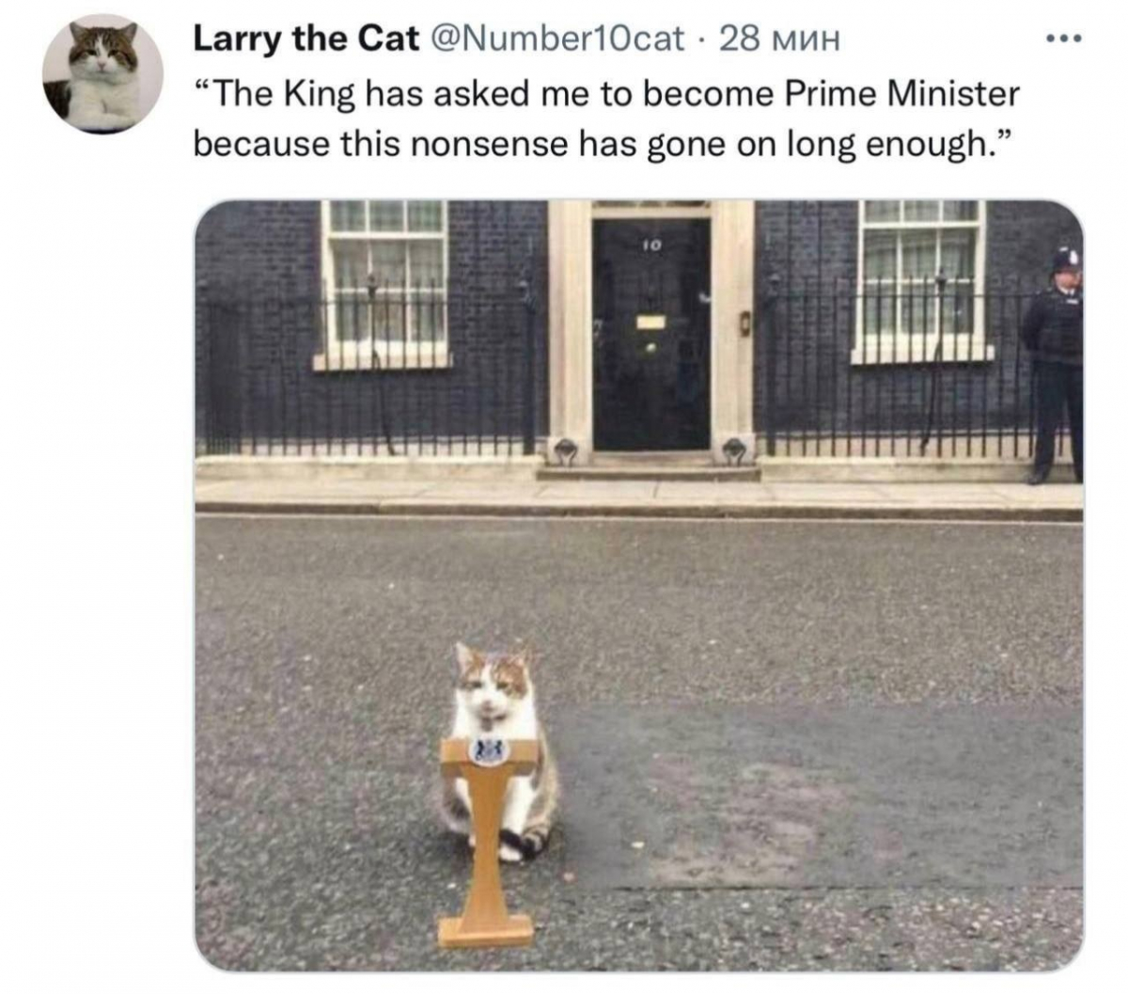Click the word "nonsense" in the tweet
Image resolution: width=1128 pixels, height=994 pixels.
490,144
